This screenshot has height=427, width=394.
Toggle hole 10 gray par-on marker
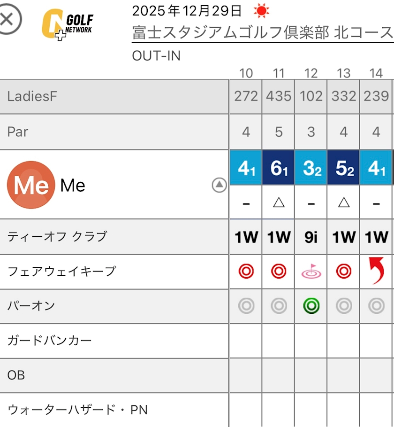[246, 306]
